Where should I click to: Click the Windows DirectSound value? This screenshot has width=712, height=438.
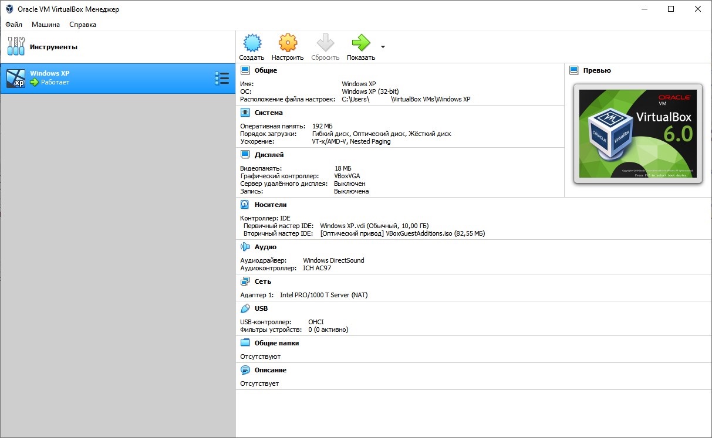(x=333, y=260)
